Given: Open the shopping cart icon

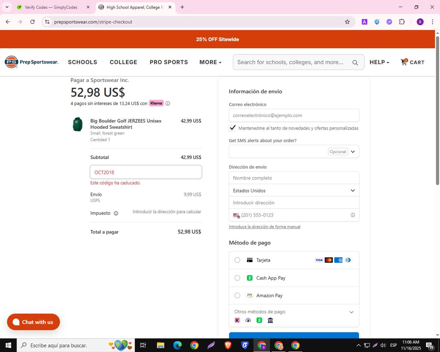Looking at the screenshot, I should 404,62.
